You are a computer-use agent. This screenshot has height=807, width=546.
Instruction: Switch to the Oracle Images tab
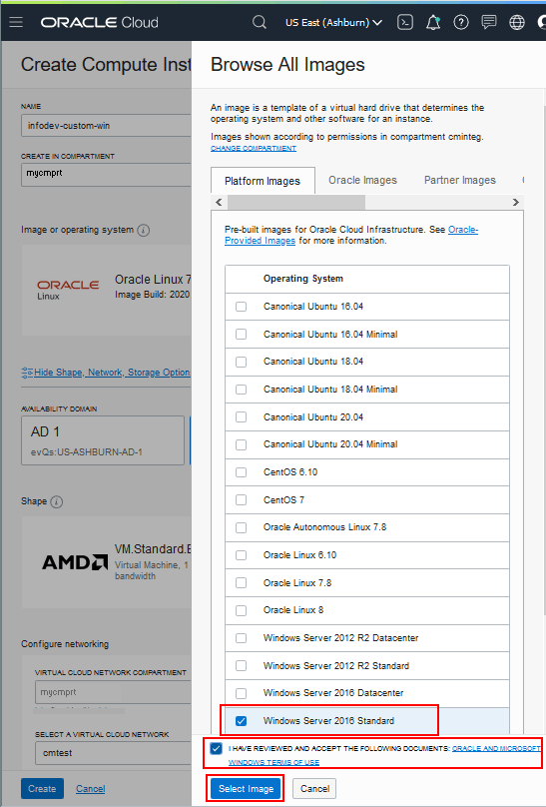pos(363,180)
